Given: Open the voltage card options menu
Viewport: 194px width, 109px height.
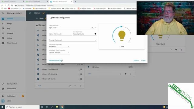Looking at the screenshot, I should pos(131,74).
